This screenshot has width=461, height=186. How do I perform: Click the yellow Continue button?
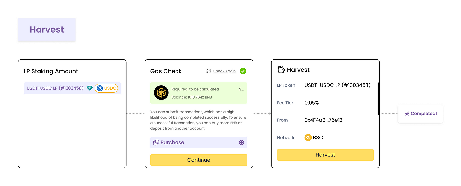tap(199, 160)
